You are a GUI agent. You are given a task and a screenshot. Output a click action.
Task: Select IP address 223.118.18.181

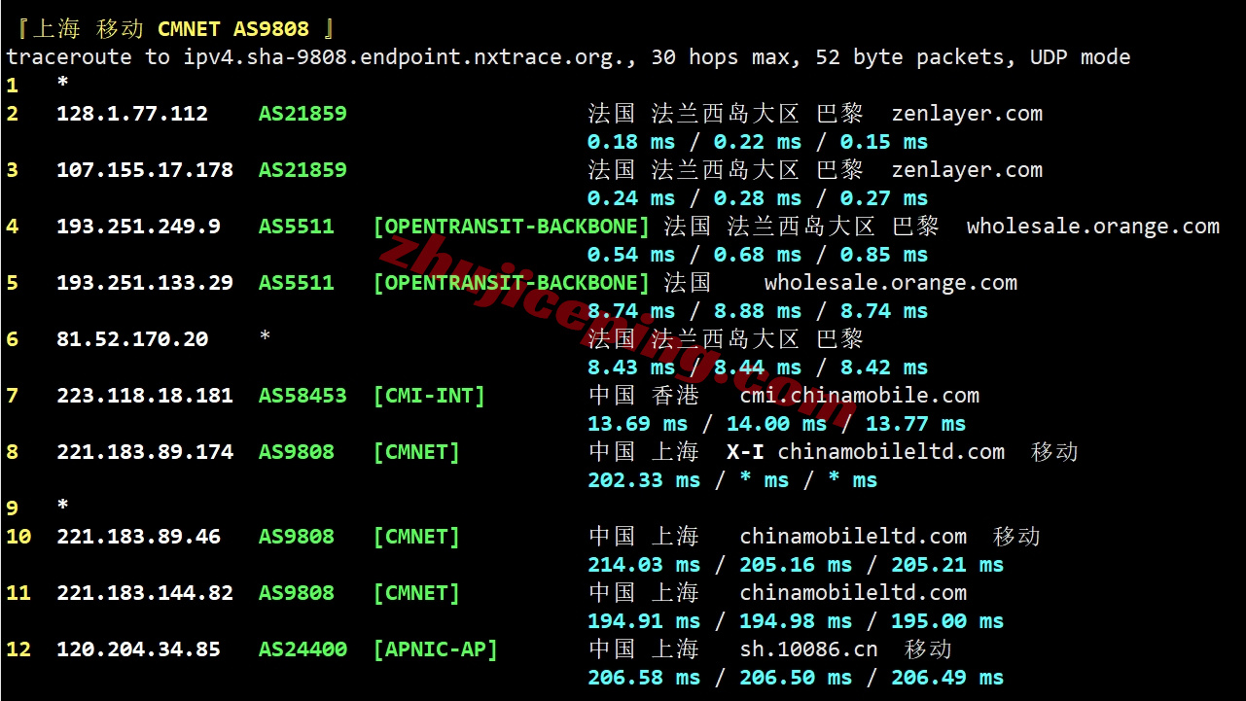click(x=145, y=396)
